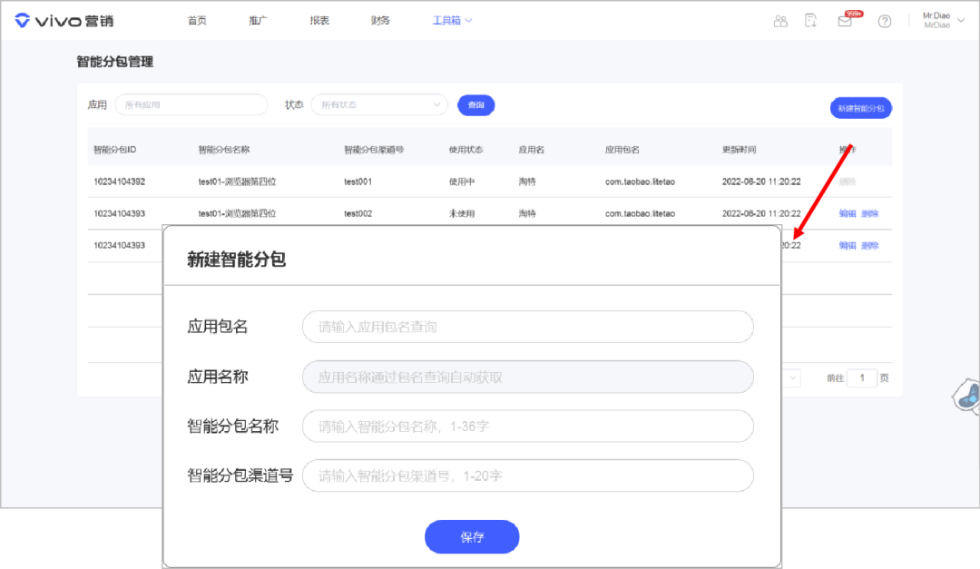Click the 查询 search button
The width and height of the screenshot is (980, 569).
pyautogui.click(x=475, y=104)
